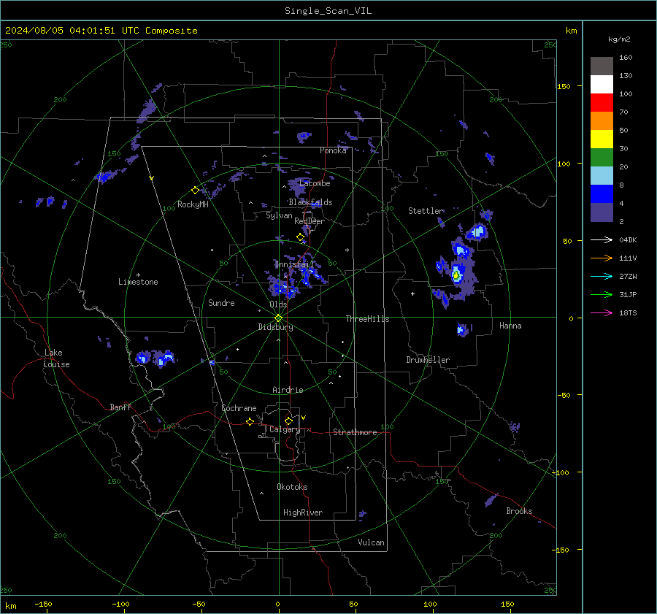Click the yellow diamond marker above Calgary
Screen dimensions: 657x614
click(x=288, y=421)
